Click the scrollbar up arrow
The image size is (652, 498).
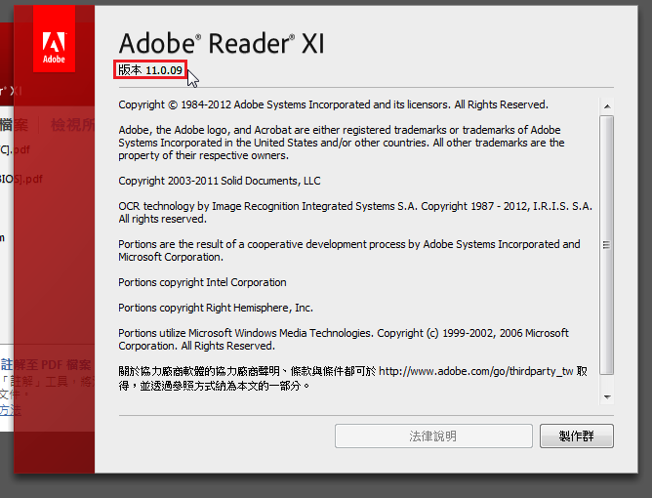[x=607, y=106]
